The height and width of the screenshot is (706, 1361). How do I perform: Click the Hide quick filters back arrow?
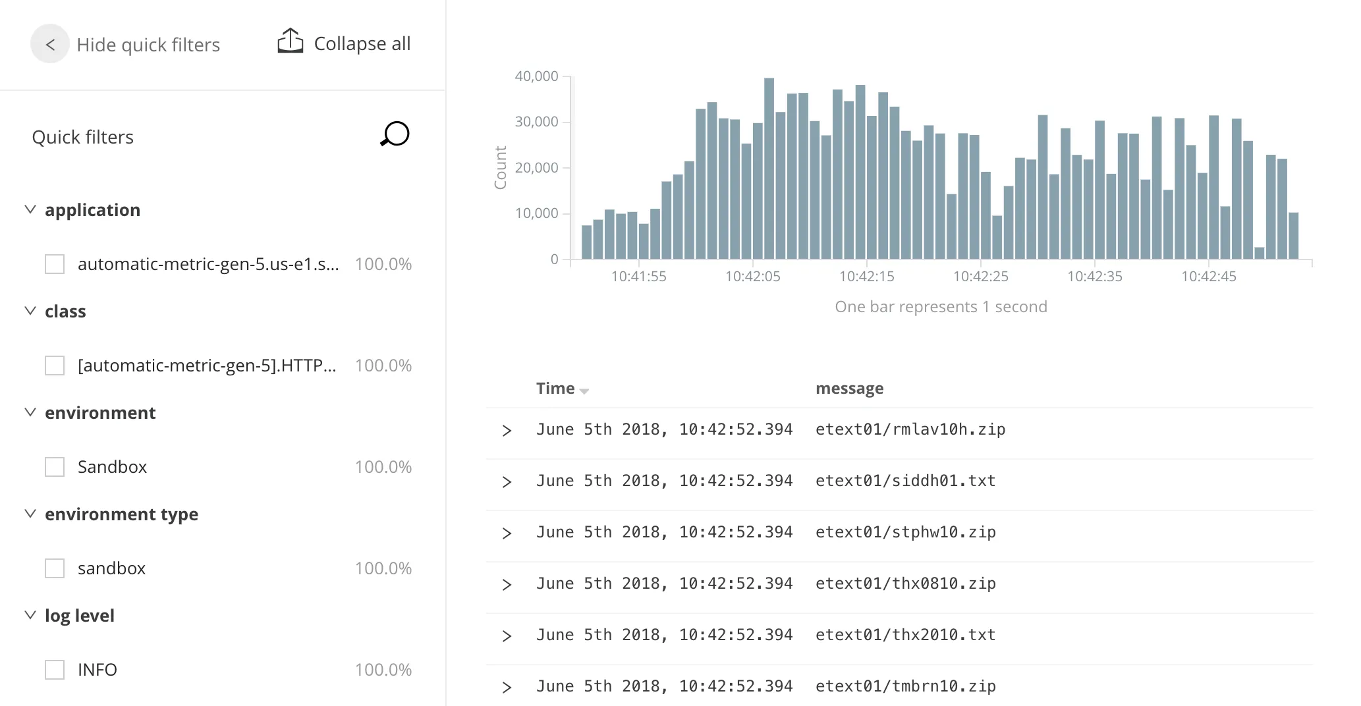coord(50,44)
